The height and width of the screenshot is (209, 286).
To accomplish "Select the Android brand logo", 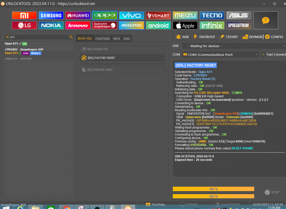I will pos(158,25).
